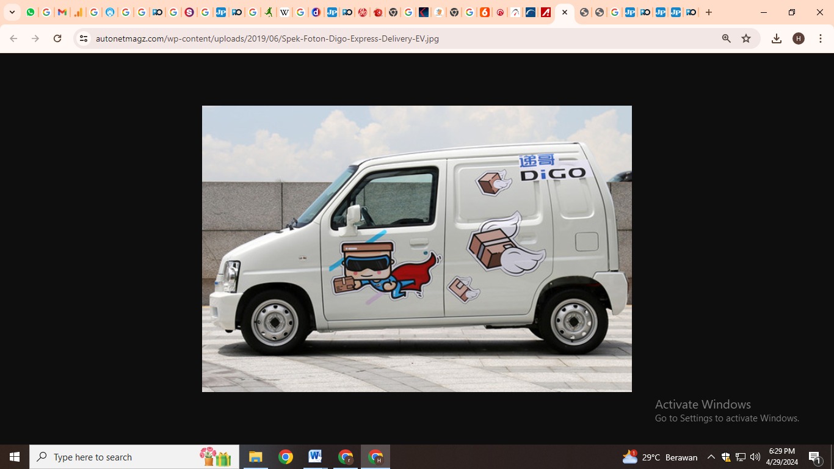Open the WhatsApp tab
Image resolution: width=834 pixels, height=469 pixels.
coord(31,12)
